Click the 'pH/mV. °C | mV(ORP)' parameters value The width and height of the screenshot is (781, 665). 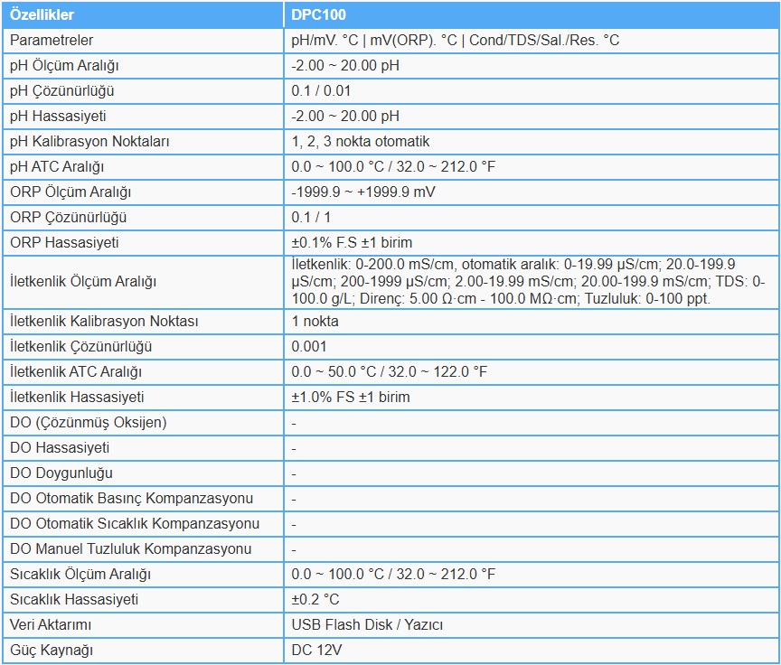455,41
